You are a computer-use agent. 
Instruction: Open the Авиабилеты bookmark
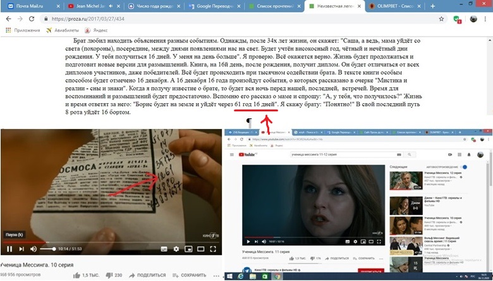[63, 30]
